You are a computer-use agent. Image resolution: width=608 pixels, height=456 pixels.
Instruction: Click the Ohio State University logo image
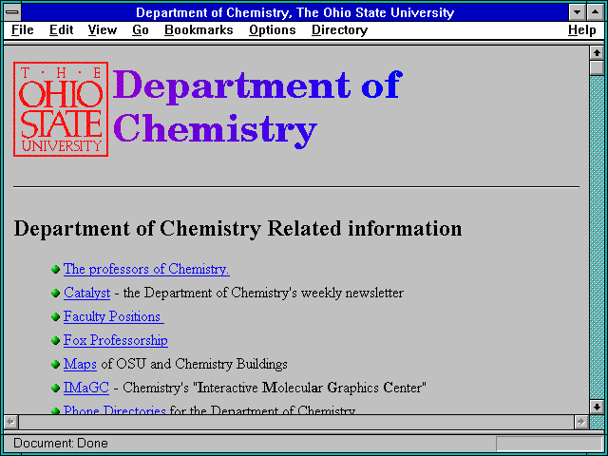(x=61, y=109)
